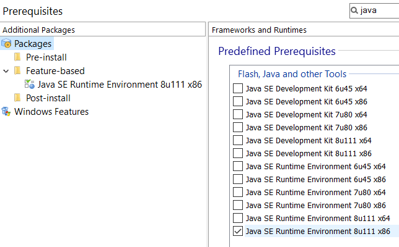Tick Java SE Runtime Environment 7u80 x64
Viewport: 399px width, 247px height.
[238, 192]
